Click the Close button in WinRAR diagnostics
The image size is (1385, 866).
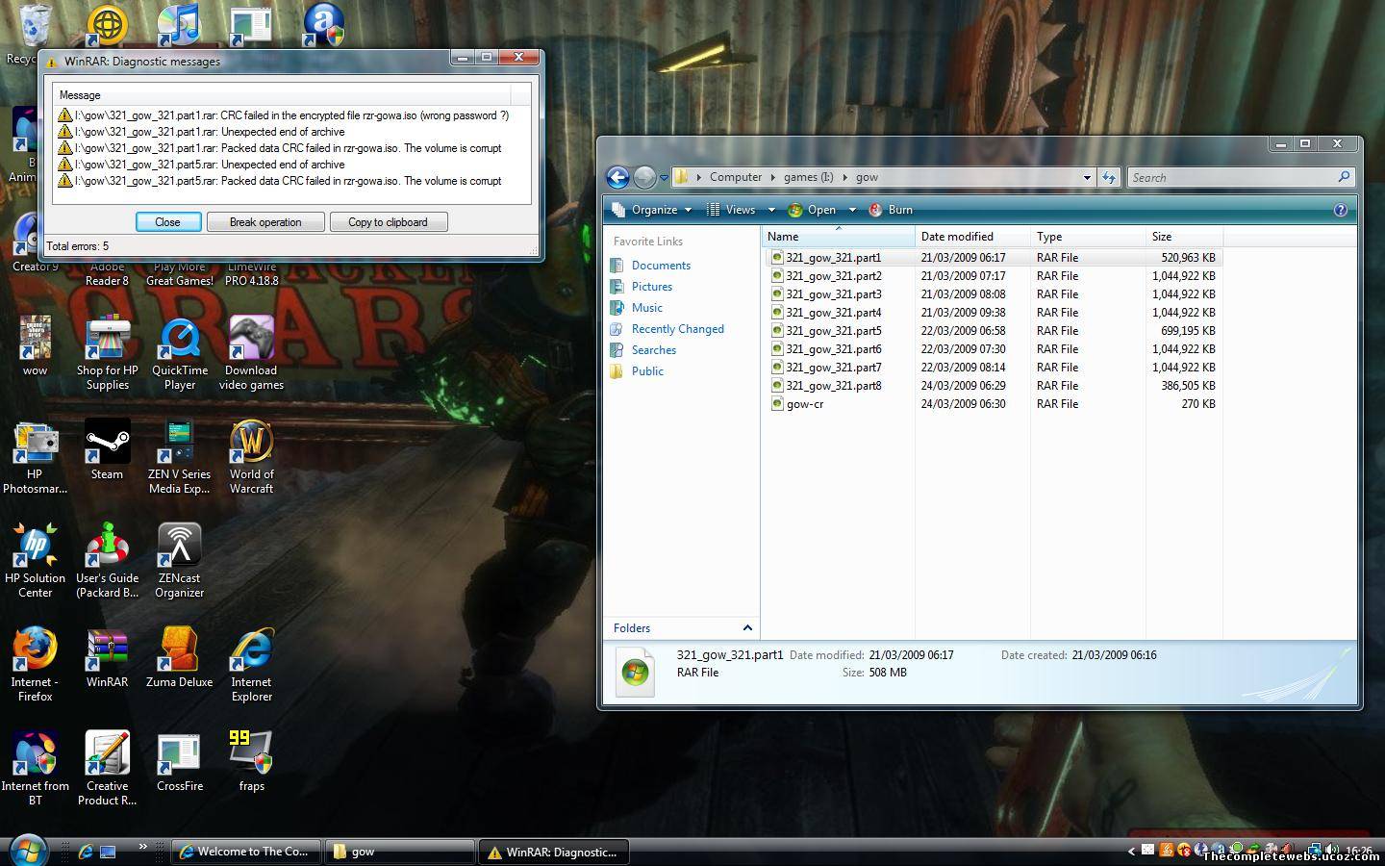(x=168, y=222)
